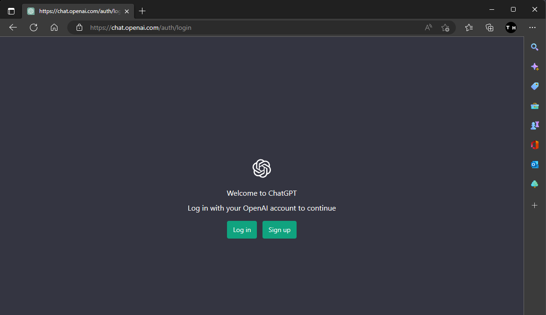Go back with the browser back arrow

13,27
